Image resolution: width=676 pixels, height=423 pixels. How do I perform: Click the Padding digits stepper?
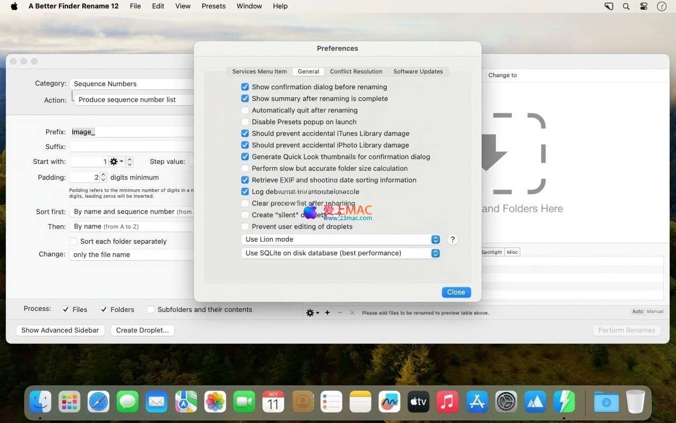pos(103,178)
